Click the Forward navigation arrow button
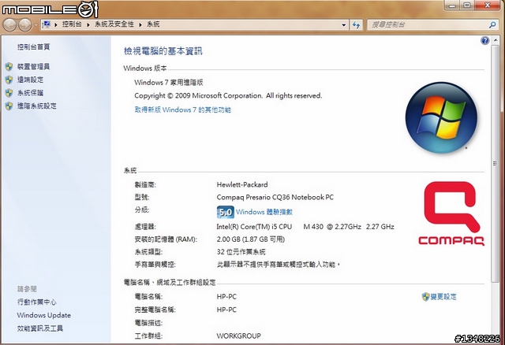Screen dimensions: 505x345 (x=24, y=24)
